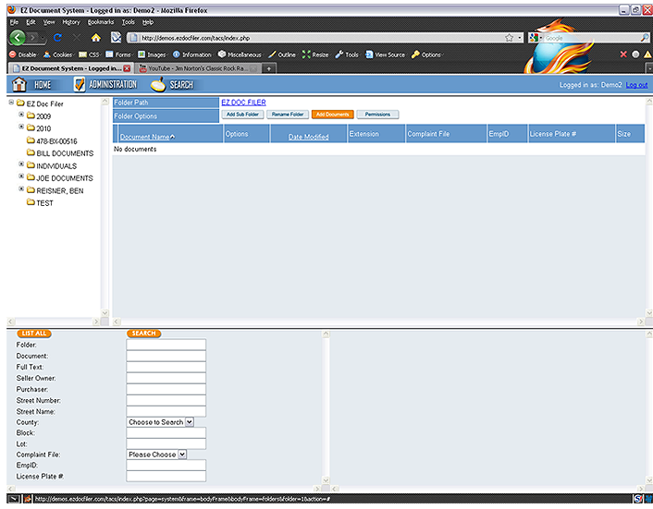Switch to the YouTube Jim Norton tab
This screenshot has width=653, height=509.
[199, 68]
